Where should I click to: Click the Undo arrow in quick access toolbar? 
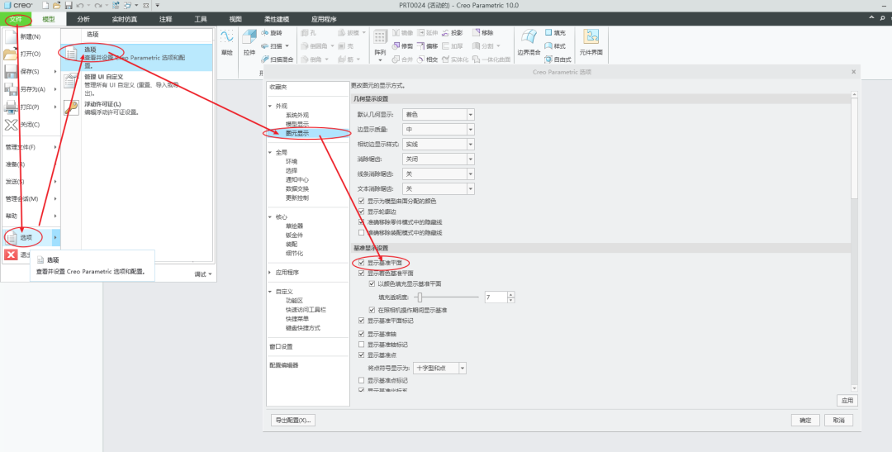[79, 5]
